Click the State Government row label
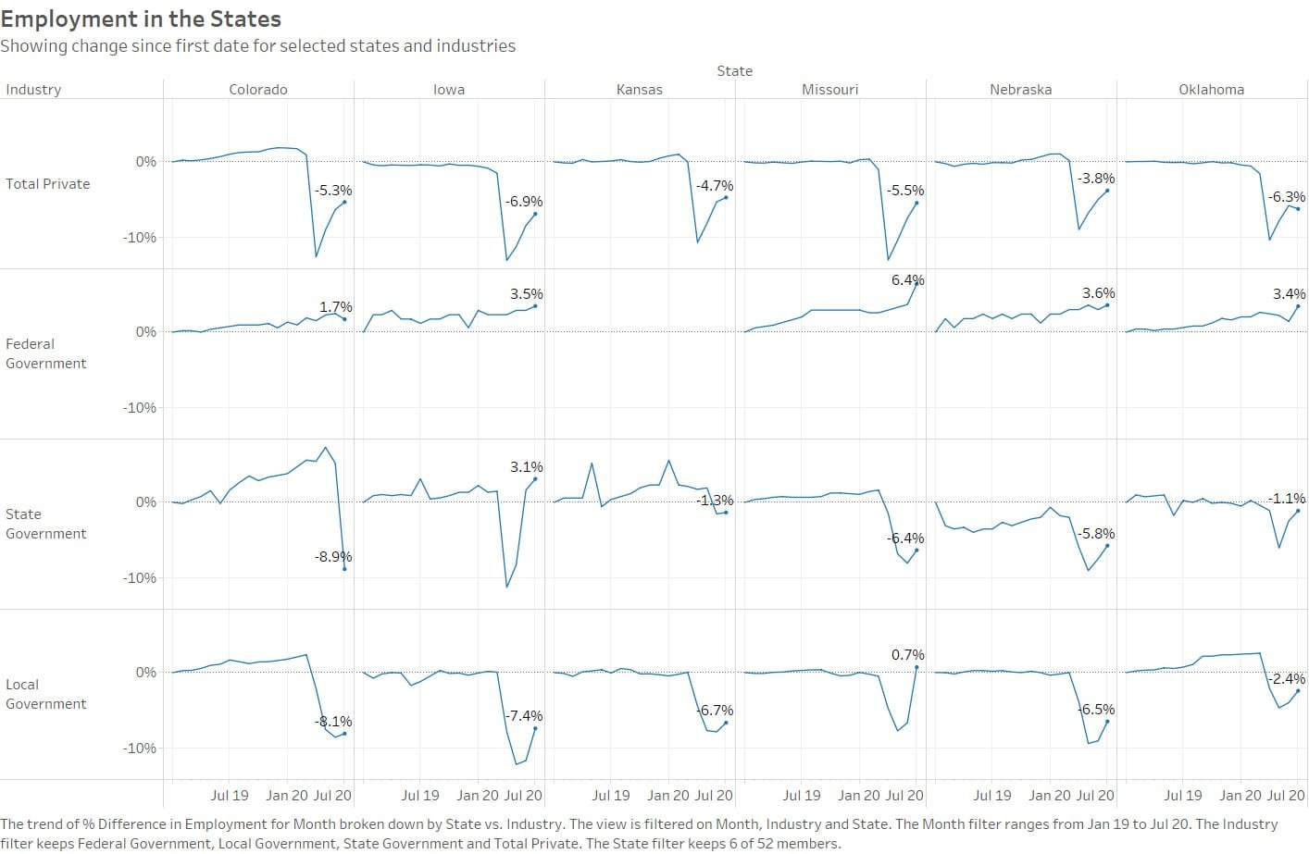This screenshot has height=854, width=1309. (x=46, y=524)
